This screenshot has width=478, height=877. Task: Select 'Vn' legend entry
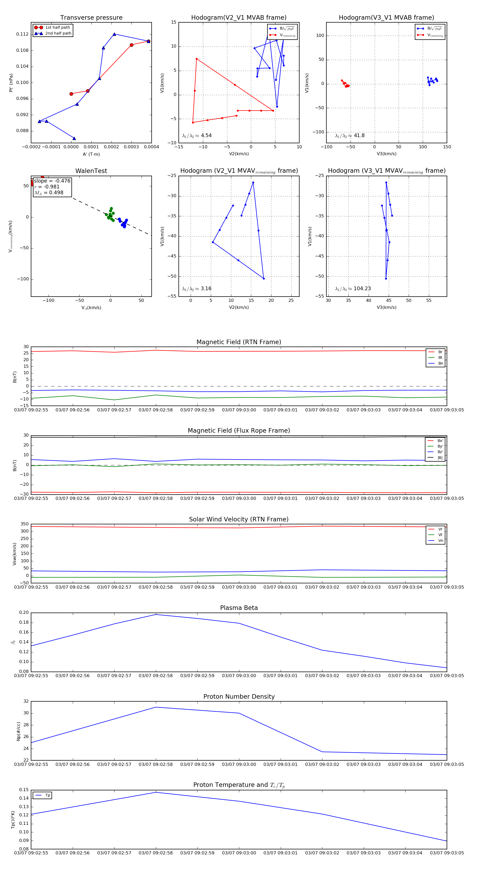coord(436,541)
